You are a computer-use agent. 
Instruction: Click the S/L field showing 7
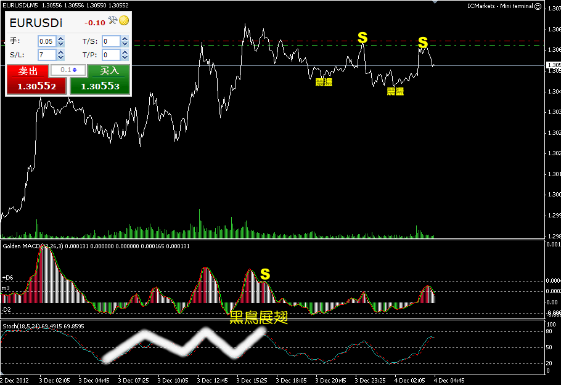[x=47, y=55]
